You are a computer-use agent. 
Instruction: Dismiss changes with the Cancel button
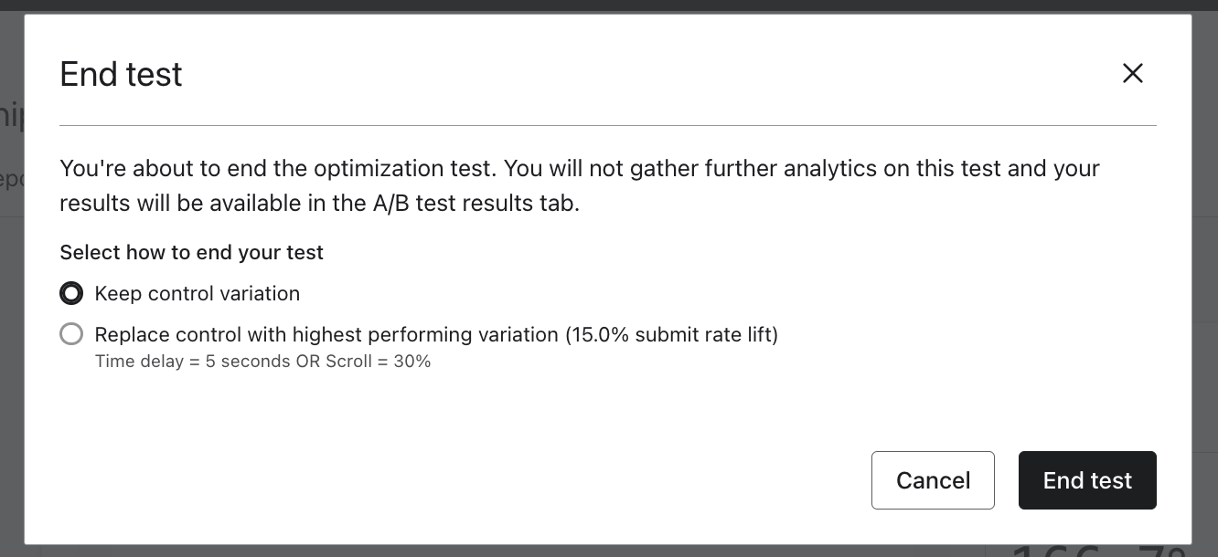(933, 479)
